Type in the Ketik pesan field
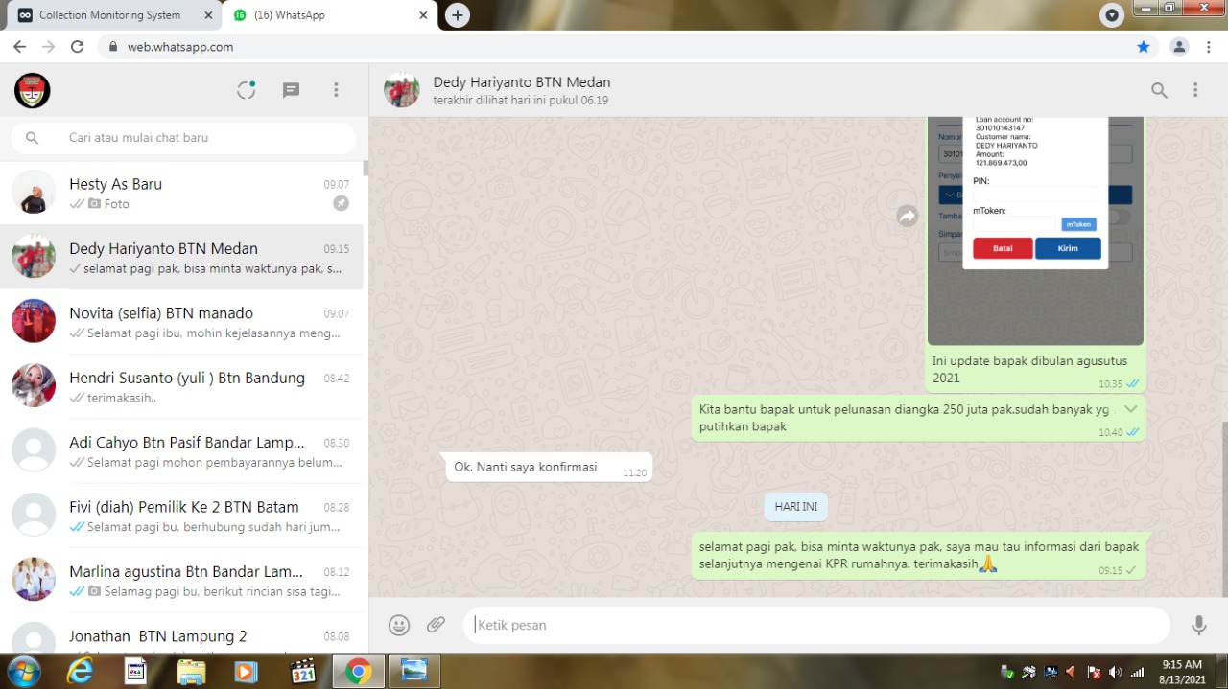1228x689 pixels. (815, 625)
